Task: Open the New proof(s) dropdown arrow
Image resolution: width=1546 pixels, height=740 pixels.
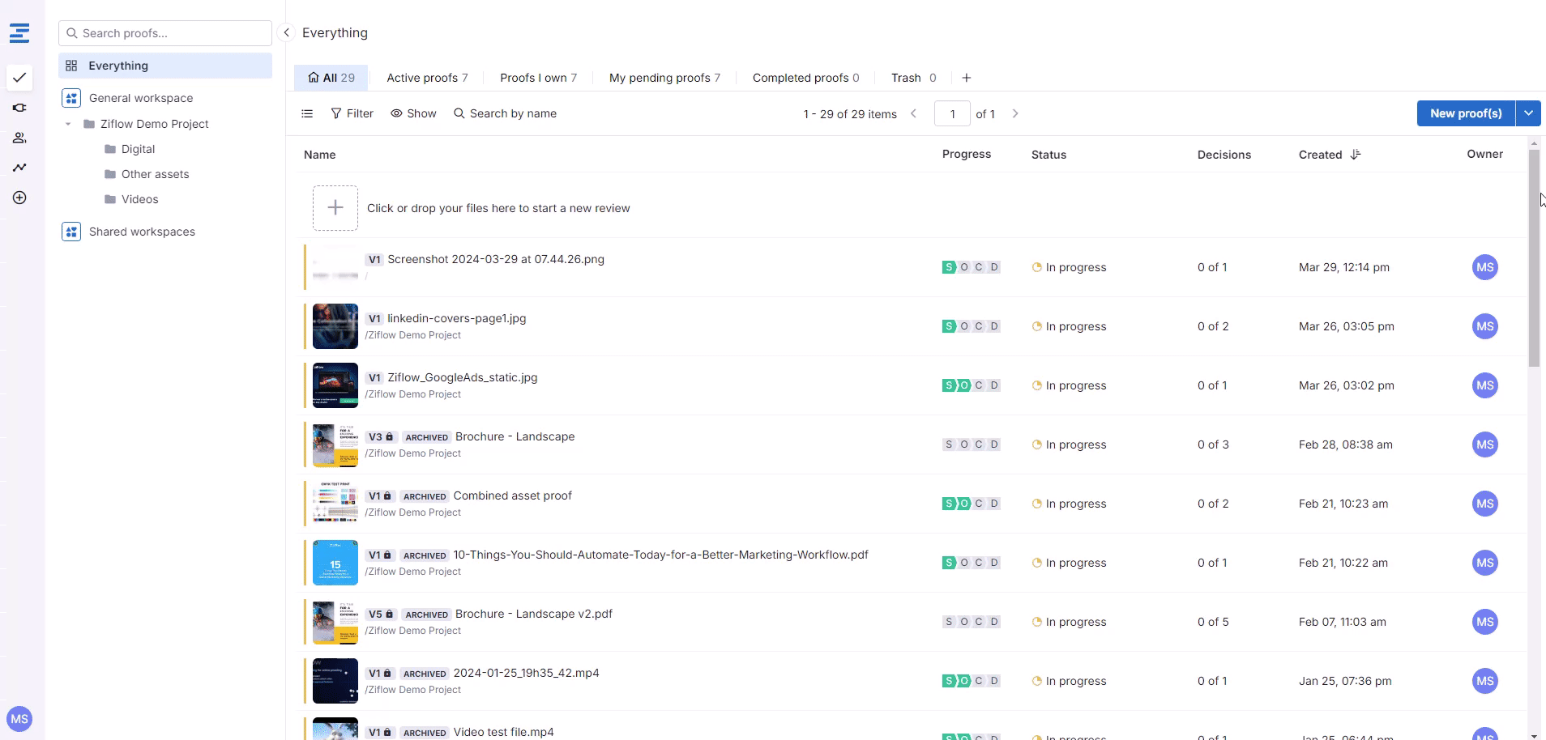Action: pos(1528,113)
